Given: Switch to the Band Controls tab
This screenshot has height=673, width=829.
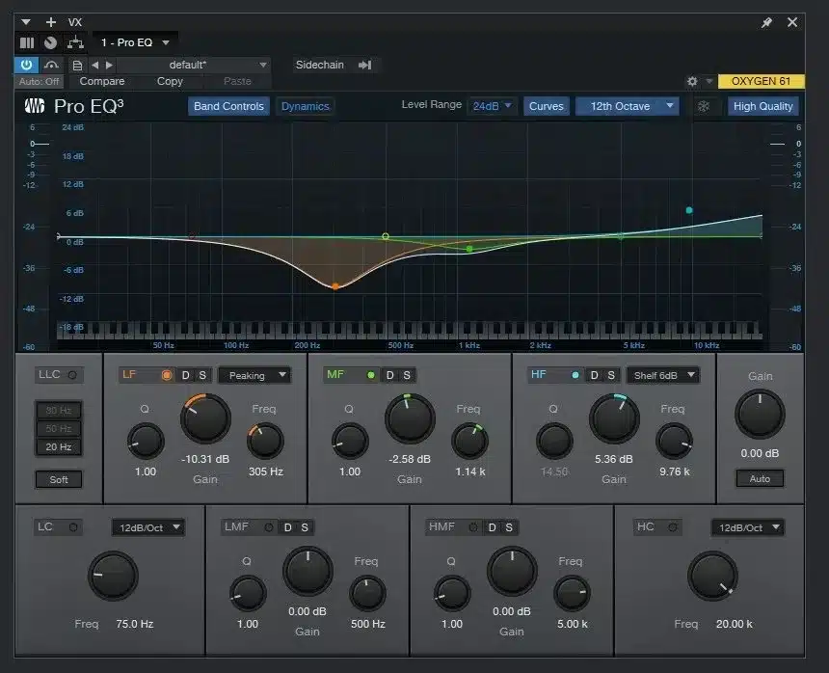Looking at the screenshot, I should (228, 106).
